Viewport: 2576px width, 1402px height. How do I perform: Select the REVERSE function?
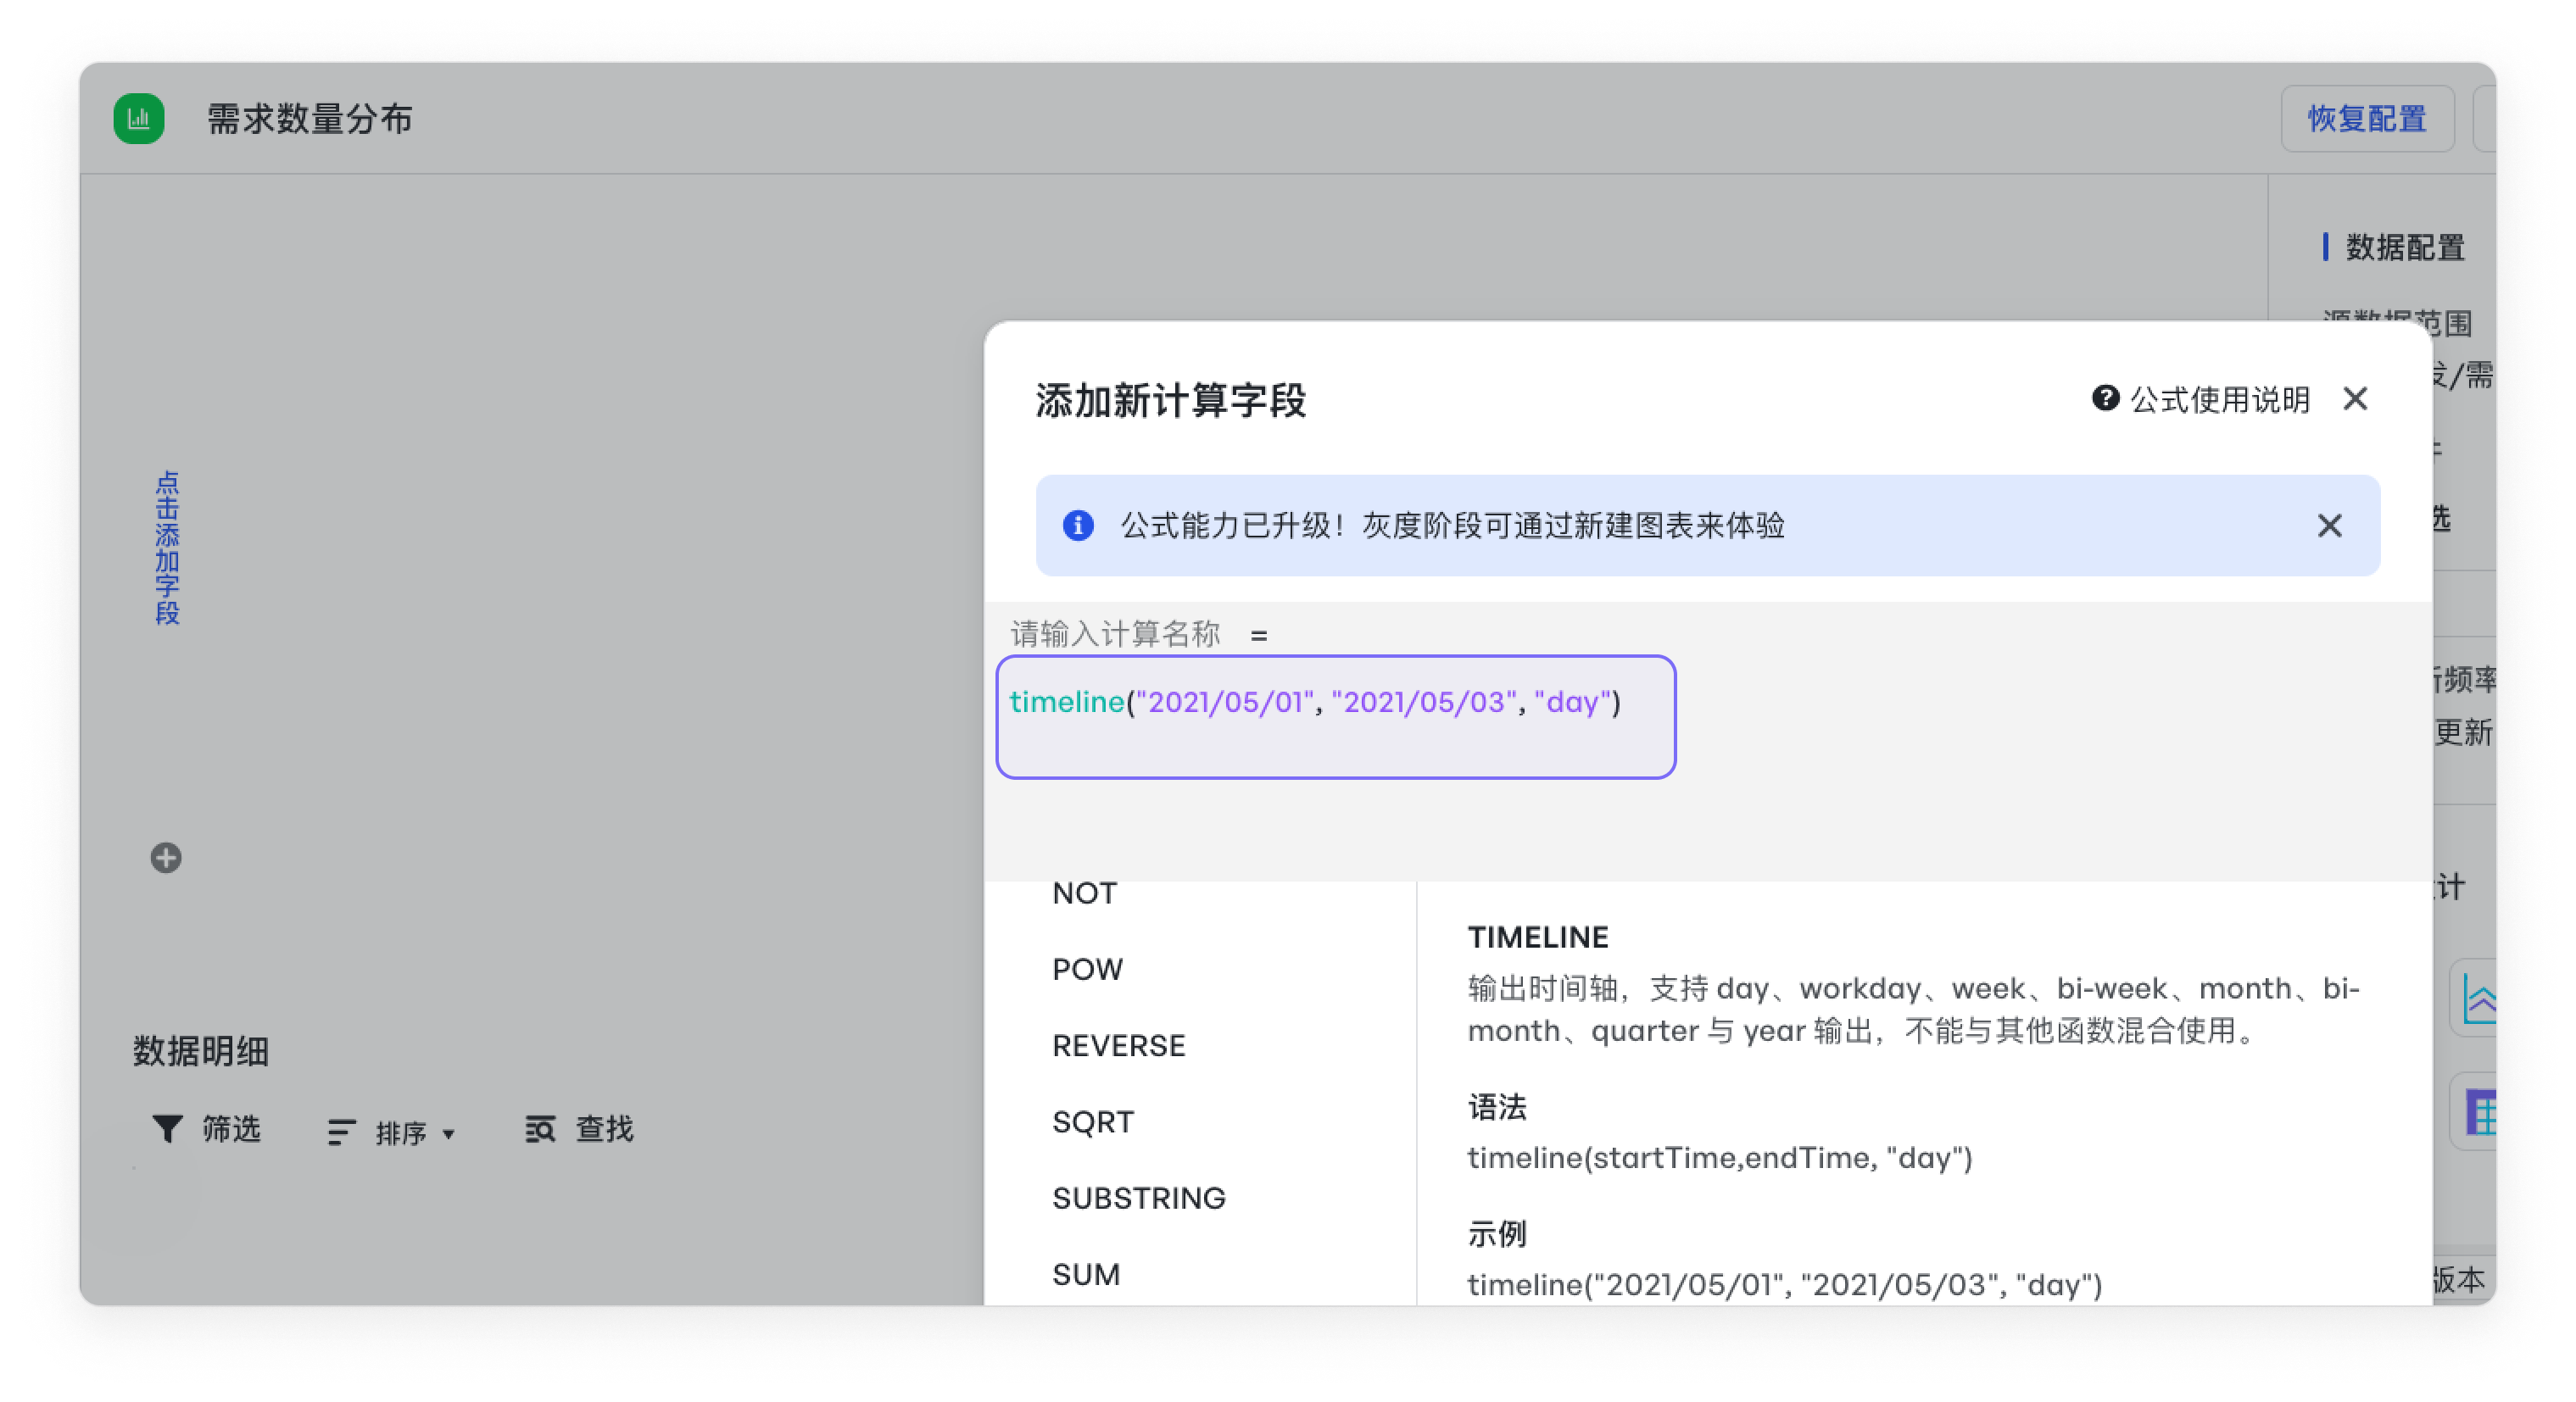click(x=1118, y=1045)
